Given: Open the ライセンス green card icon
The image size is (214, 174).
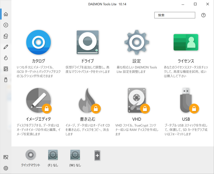Looking at the screenshot, I should (x=186, y=42).
